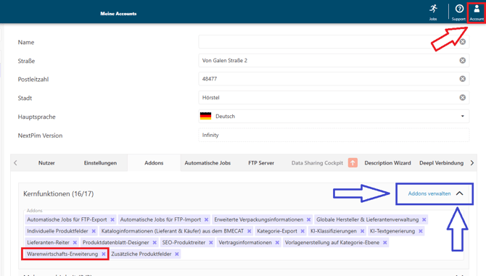486x276 pixels.
Task: Click the Kategorie-Export addon tag text
Action: click(277, 231)
